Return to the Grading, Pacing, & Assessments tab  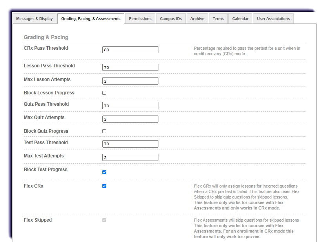click(90, 18)
